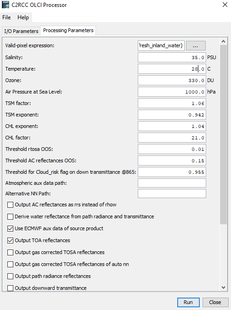Click the Valid-pixel expression text field
Viewport: 231px width, 310px height.
point(161,46)
